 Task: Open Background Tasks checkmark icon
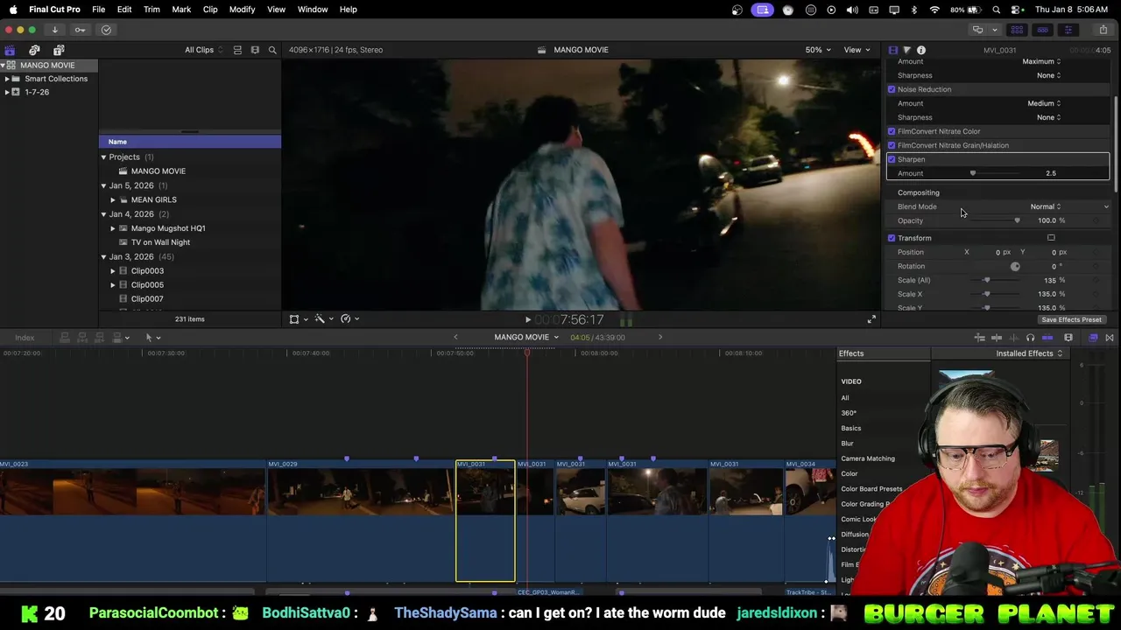(106, 30)
